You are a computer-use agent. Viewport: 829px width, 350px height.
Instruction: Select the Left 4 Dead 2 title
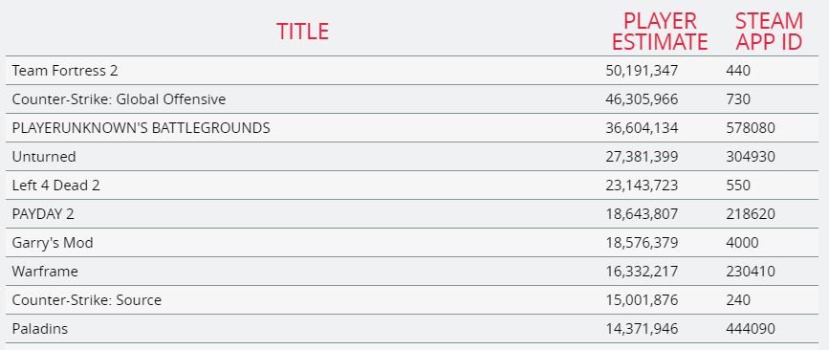pyautogui.click(x=55, y=186)
